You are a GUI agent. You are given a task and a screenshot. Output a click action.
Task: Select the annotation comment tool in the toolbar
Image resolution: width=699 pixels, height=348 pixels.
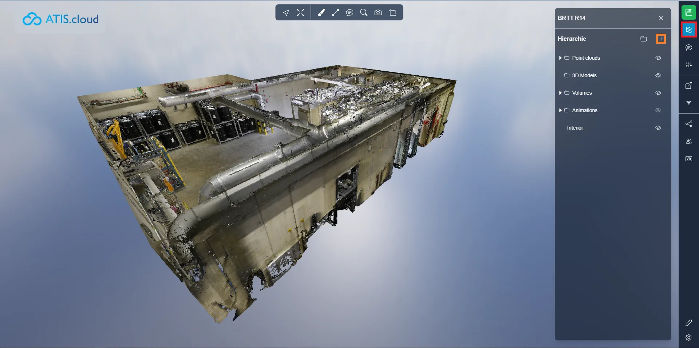pos(349,13)
